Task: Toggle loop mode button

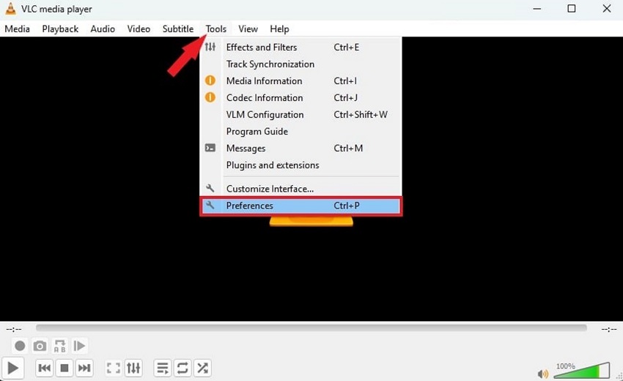Action: [183, 368]
